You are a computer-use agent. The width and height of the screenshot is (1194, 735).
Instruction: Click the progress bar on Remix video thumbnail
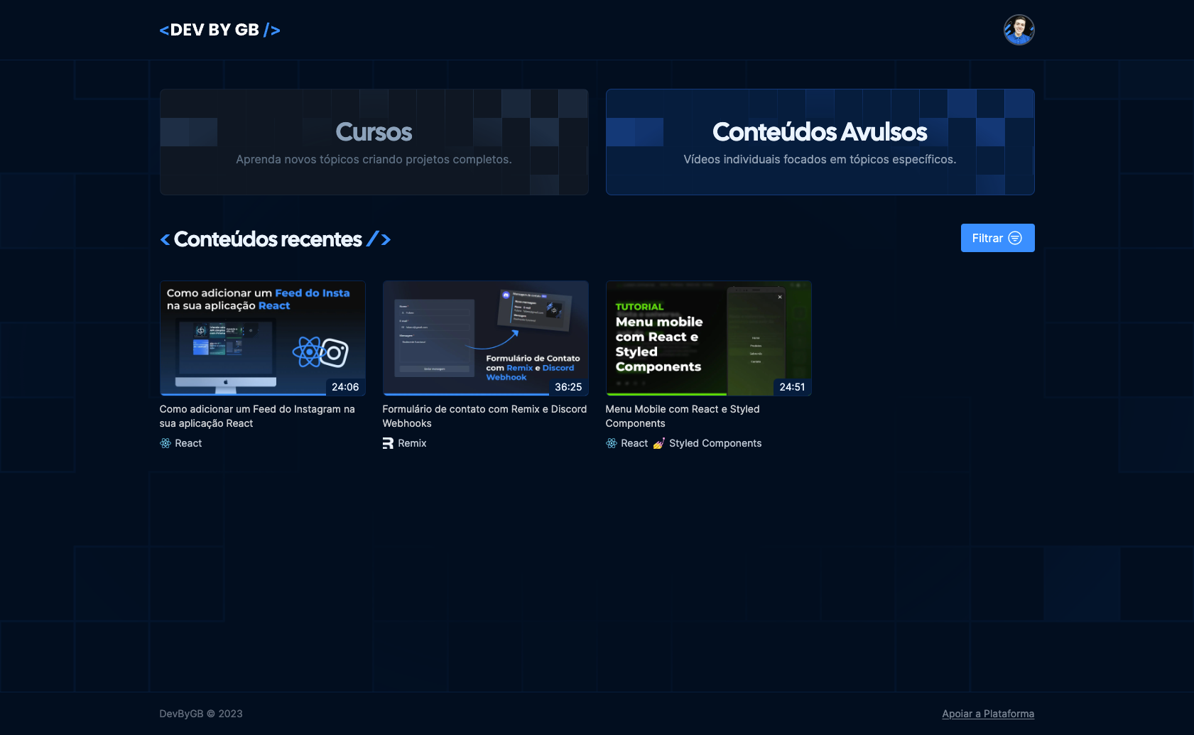(x=465, y=394)
